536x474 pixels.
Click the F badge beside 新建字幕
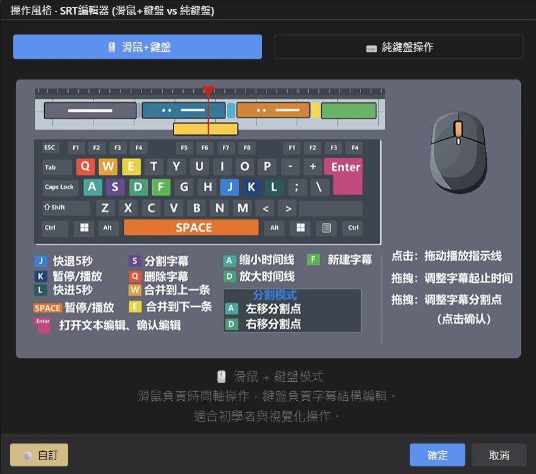[314, 260]
